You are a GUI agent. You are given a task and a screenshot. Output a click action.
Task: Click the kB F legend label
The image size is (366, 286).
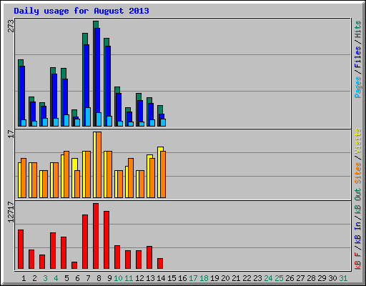click(357, 260)
